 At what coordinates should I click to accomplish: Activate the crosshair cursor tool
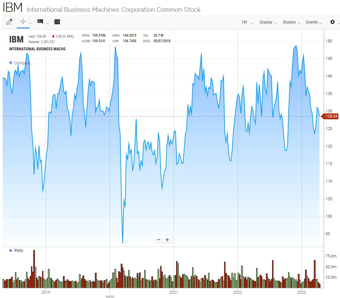(x=23, y=22)
